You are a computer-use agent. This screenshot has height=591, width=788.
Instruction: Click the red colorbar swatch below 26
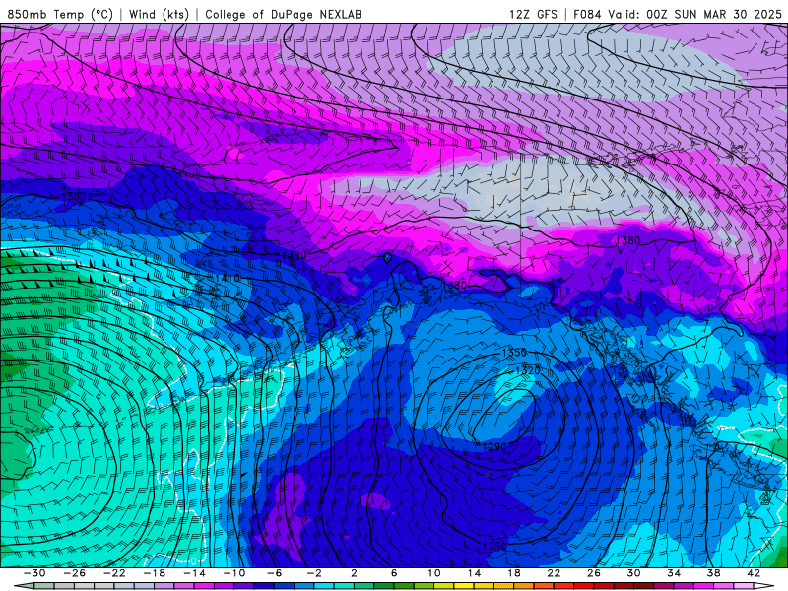tap(584, 586)
